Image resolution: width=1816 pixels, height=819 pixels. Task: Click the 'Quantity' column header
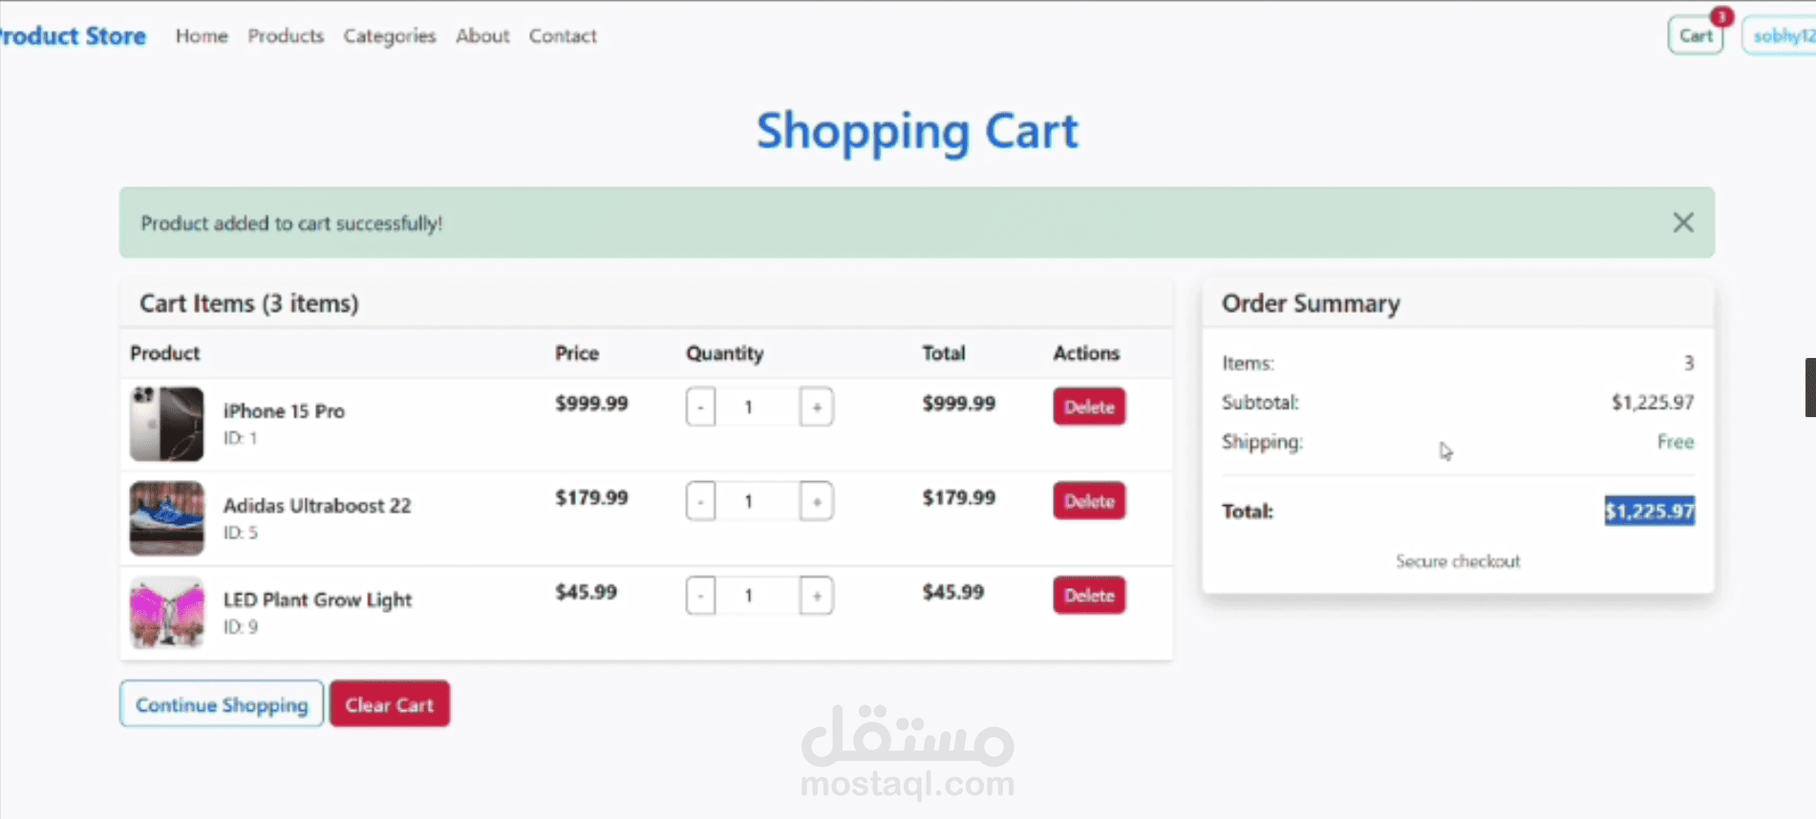[x=724, y=353]
